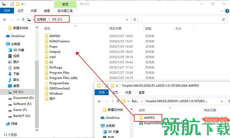
Task: Open the 用户 folder
Action: click(x=50, y=99)
